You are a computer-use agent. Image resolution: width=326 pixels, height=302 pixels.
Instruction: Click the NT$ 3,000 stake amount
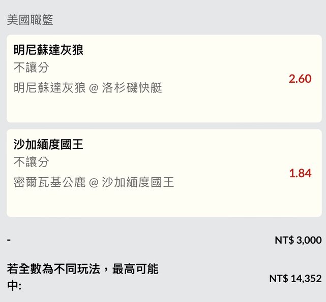[298, 240]
